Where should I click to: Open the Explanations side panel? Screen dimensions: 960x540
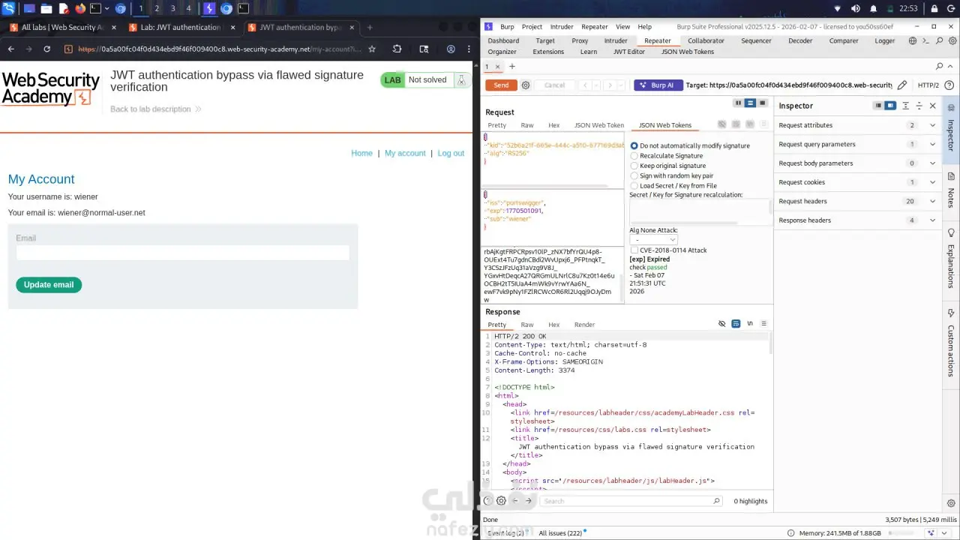click(951, 259)
